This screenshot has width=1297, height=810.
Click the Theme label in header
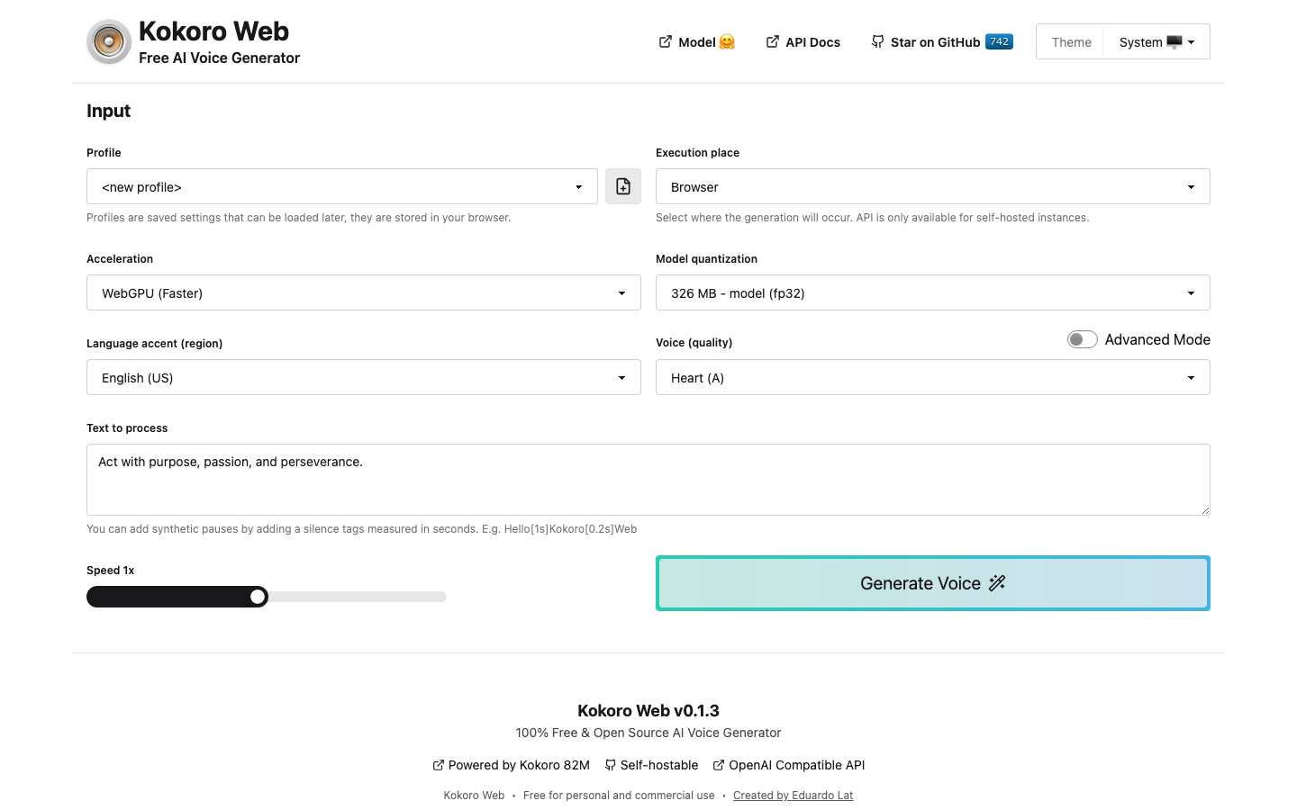pyautogui.click(x=1071, y=42)
